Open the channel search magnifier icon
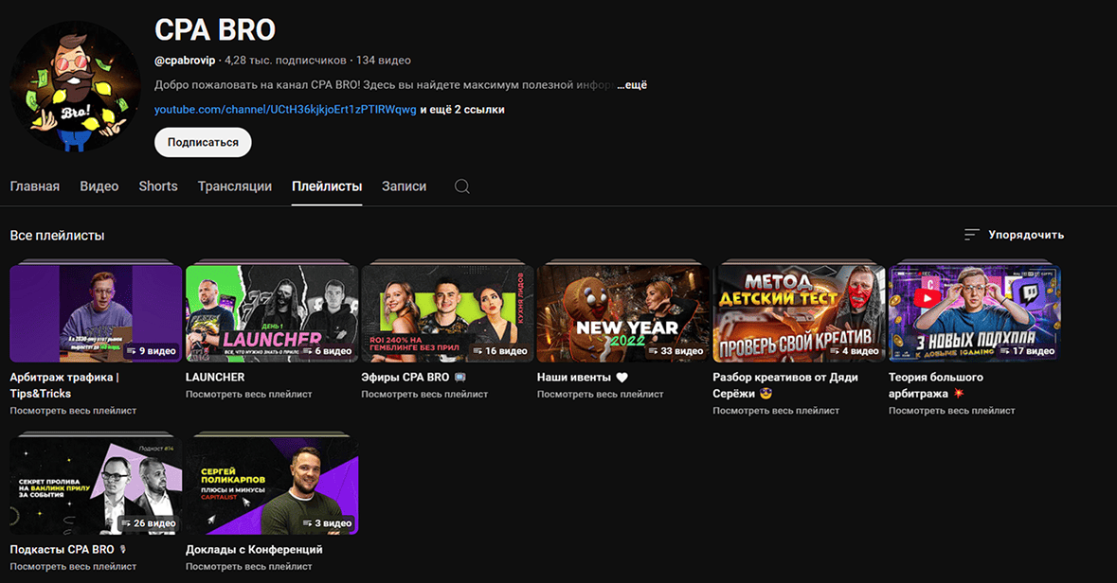 [461, 186]
